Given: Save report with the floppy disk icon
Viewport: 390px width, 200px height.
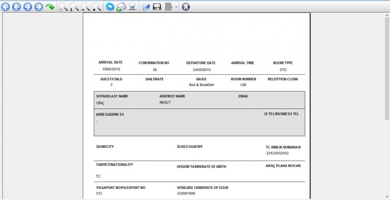Looking at the screenshot, I should [157, 7].
